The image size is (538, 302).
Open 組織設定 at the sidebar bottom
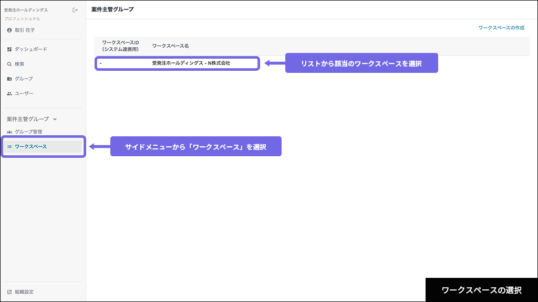[24, 292]
